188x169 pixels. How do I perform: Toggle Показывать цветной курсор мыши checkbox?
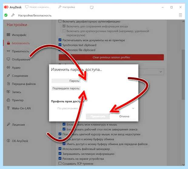click(60, 134)
